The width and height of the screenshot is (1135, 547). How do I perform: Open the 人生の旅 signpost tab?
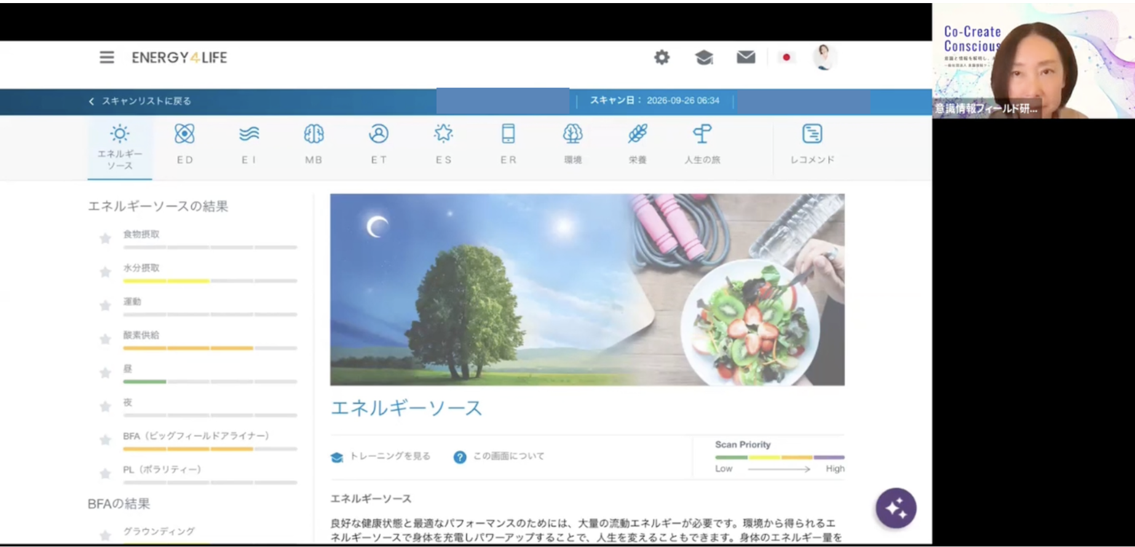click(702, 144)
